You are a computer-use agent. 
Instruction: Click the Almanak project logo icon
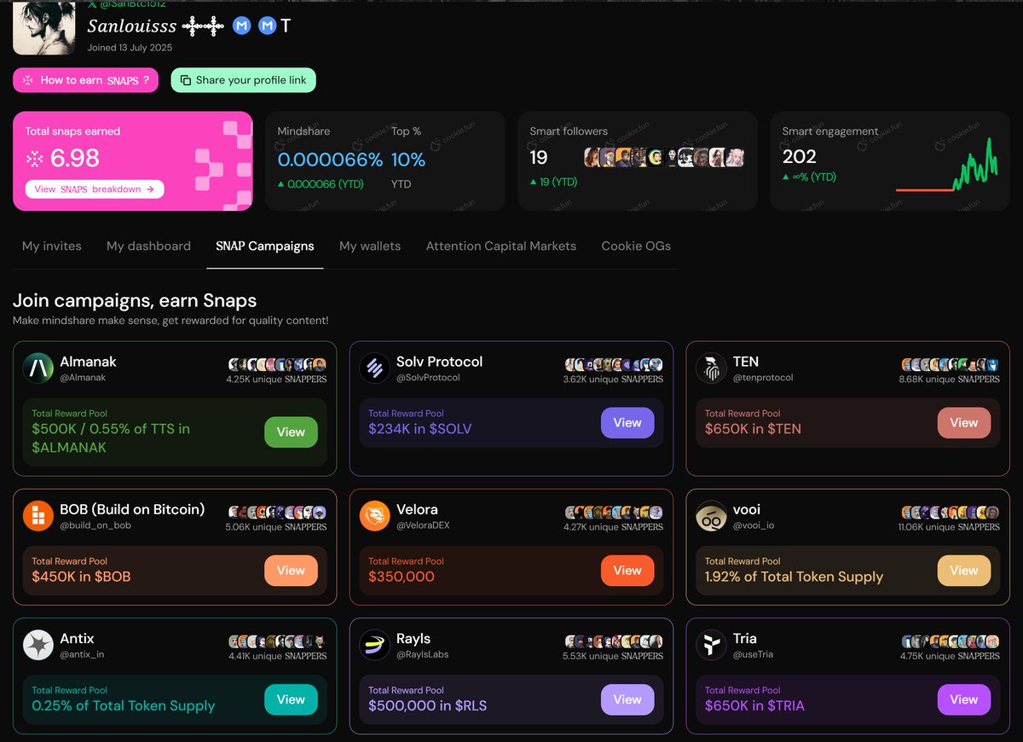pyautogui.click(x=38, y=368)
